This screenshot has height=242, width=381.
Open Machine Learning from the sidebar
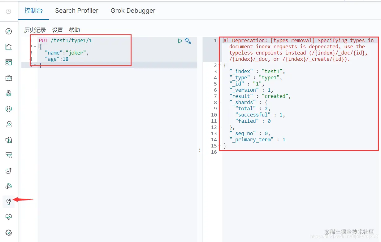9,109
